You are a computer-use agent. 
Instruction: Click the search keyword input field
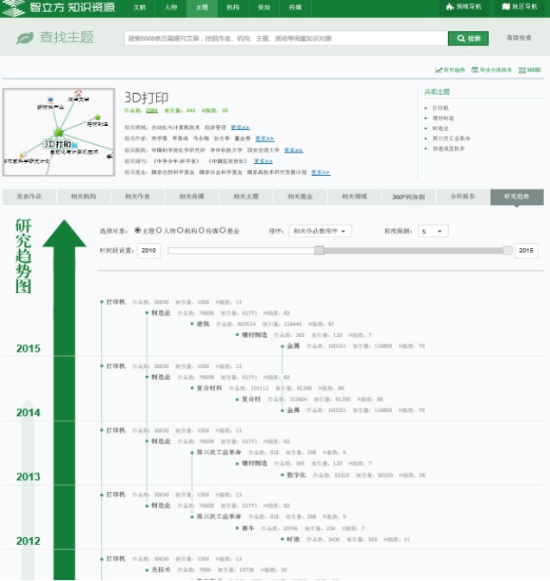(285, 38)
